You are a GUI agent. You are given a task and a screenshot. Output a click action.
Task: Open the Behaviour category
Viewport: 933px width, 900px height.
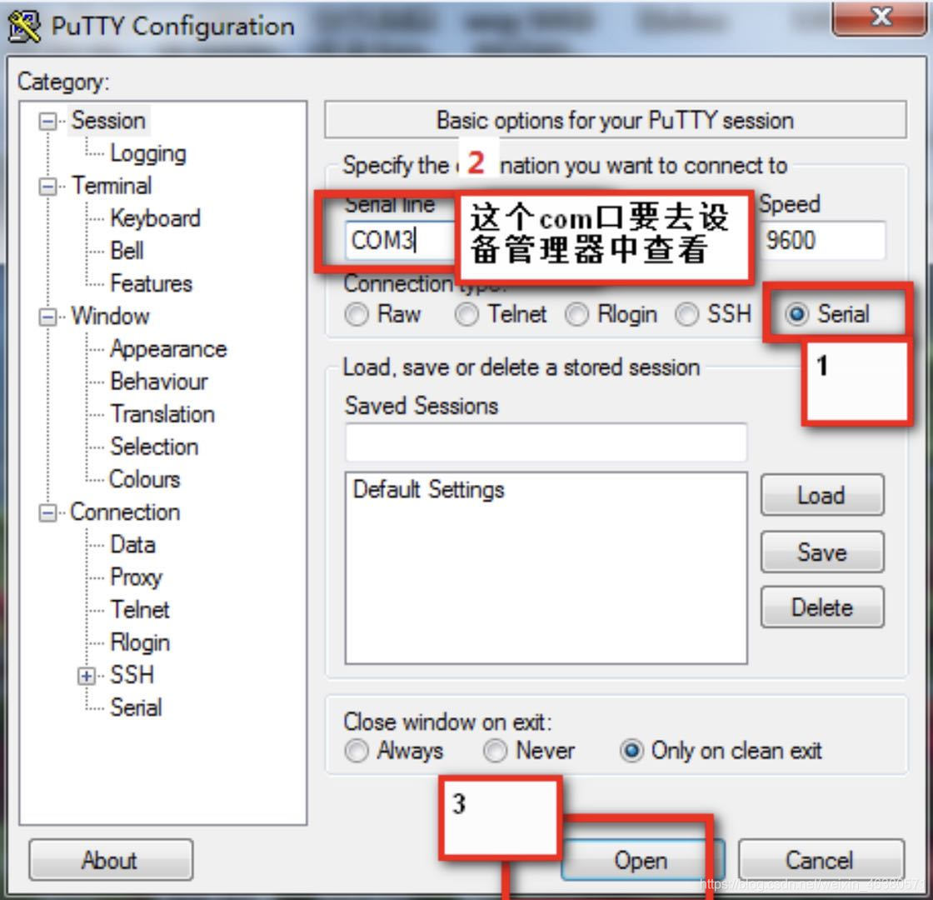(159, 382)
